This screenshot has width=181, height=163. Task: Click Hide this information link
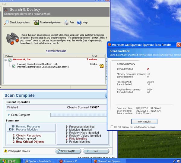point(56,51)
